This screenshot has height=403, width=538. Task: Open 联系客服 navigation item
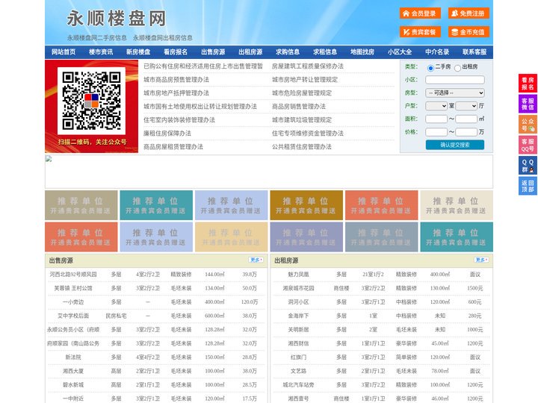474,52
